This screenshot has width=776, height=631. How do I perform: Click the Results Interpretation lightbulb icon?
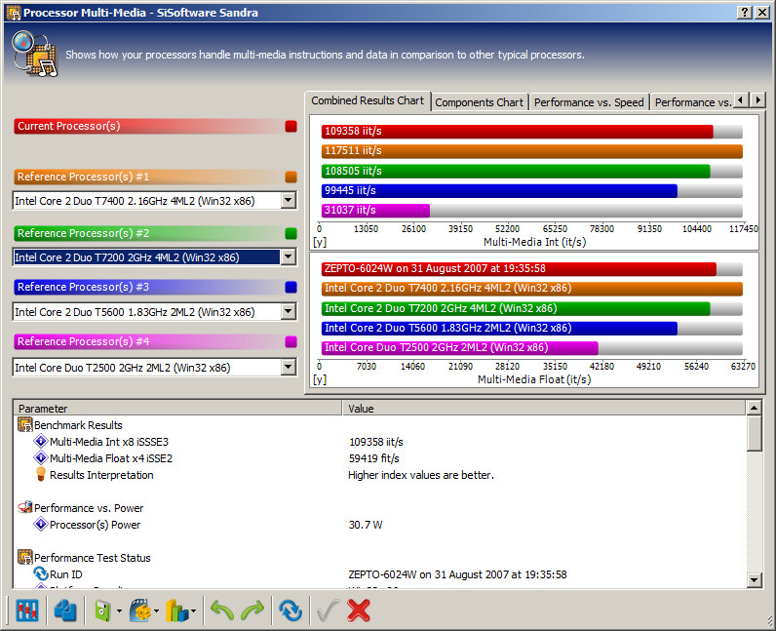[41, 474]
